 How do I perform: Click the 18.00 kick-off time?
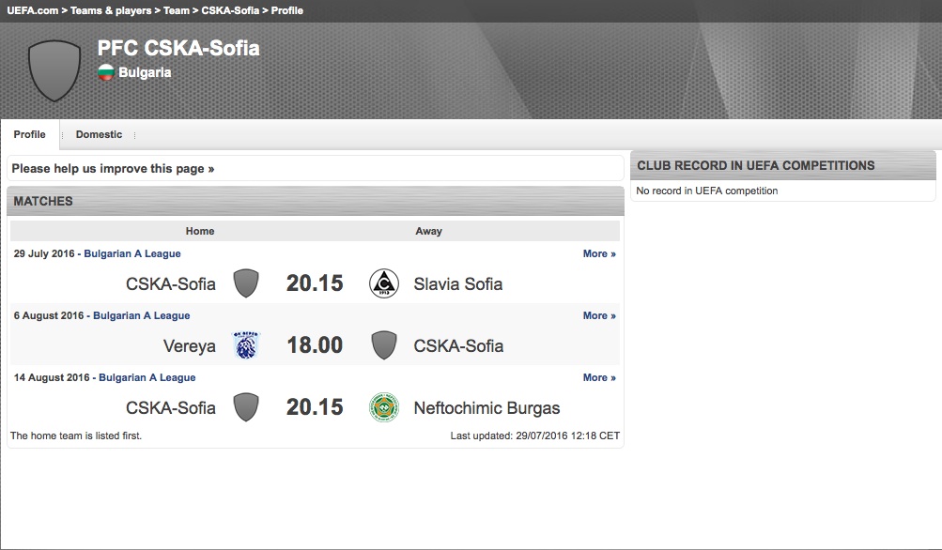[x=315, y=345]
